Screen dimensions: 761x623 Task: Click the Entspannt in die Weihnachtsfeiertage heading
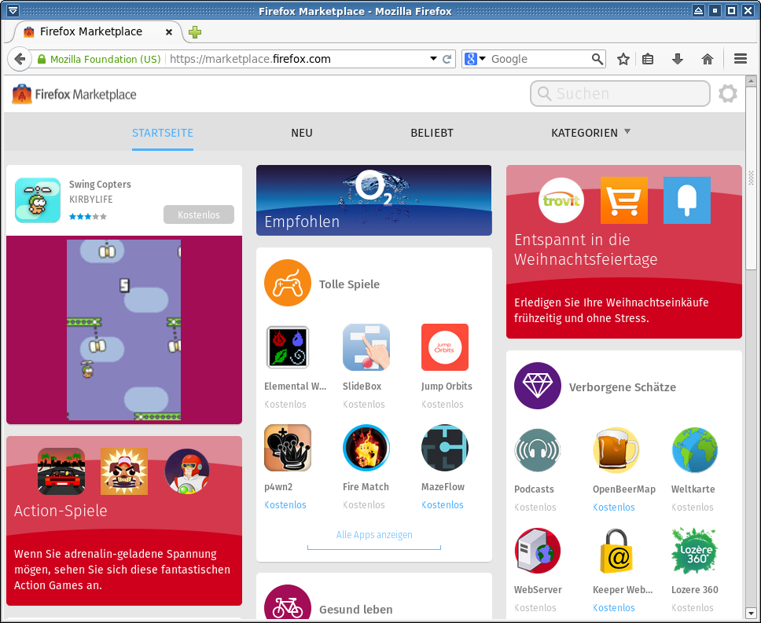[x=586, y=249]
